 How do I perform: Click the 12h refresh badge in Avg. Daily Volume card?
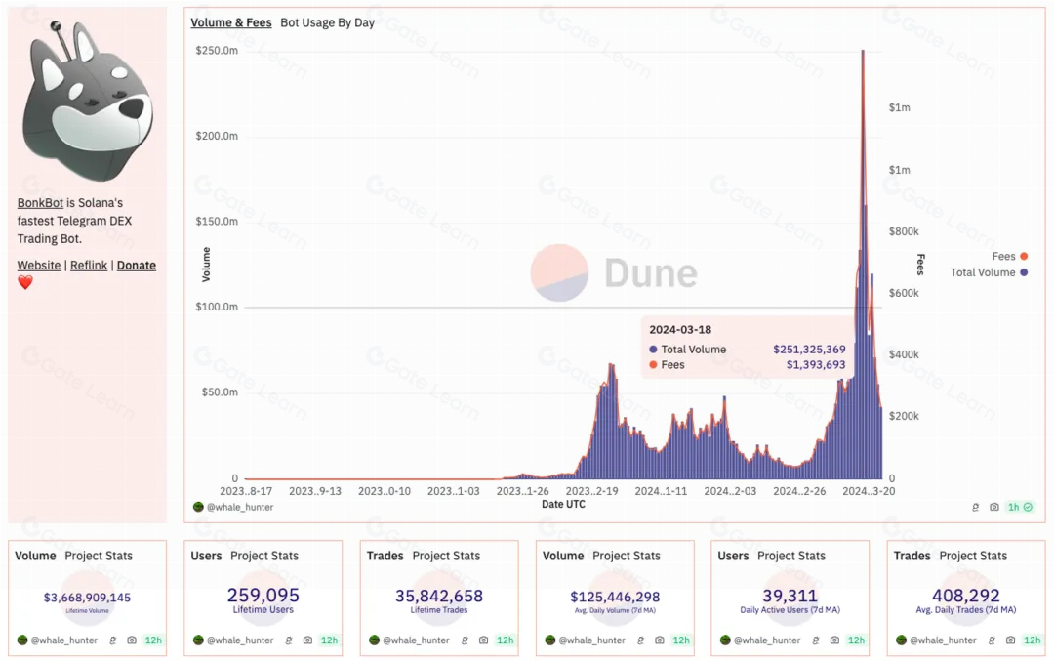coord(680,640)
